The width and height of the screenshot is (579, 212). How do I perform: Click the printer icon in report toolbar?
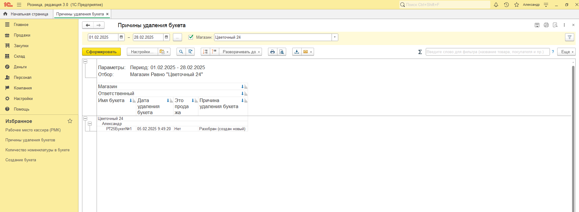pos(273,52)
